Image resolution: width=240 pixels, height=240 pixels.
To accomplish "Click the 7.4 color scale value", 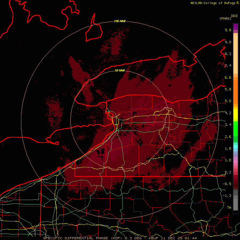I will 228,66.
